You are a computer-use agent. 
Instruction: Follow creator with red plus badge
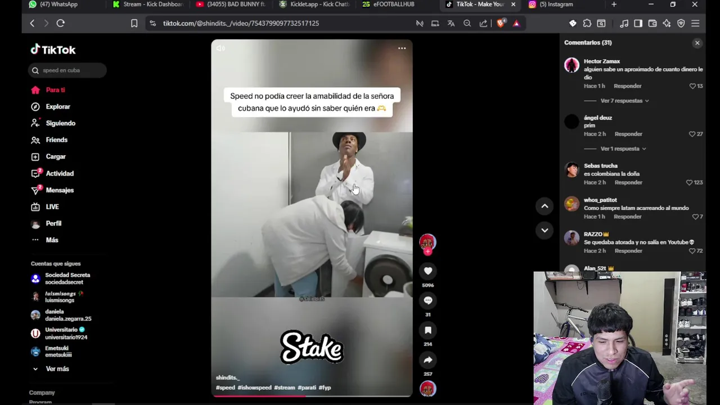point(427,252)
